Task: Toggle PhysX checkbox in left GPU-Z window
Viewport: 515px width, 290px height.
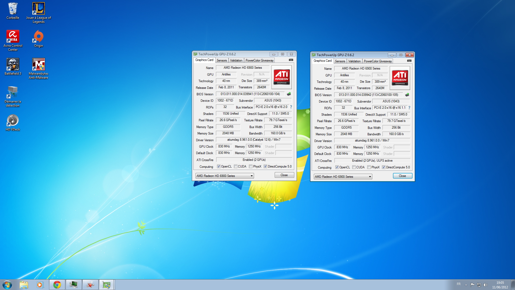Action: [251, 166]
